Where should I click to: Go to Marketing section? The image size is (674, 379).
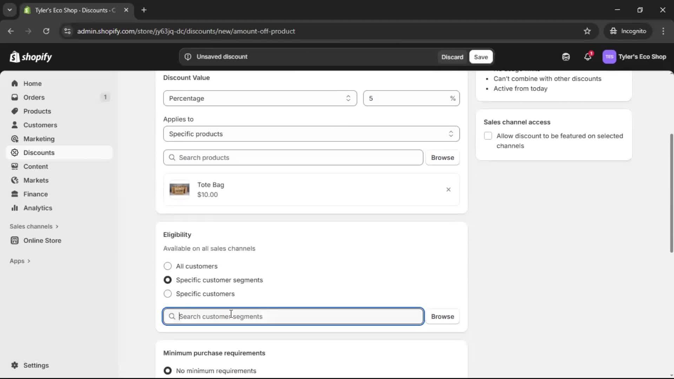(39, 139)
